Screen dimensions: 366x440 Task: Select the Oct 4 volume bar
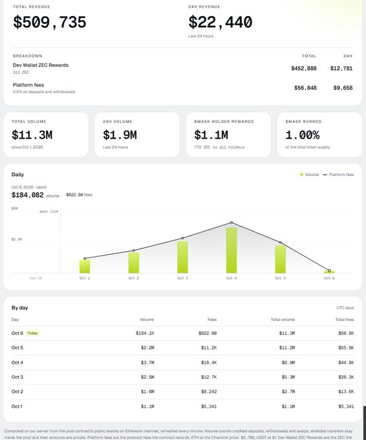(x=231, y=250)
